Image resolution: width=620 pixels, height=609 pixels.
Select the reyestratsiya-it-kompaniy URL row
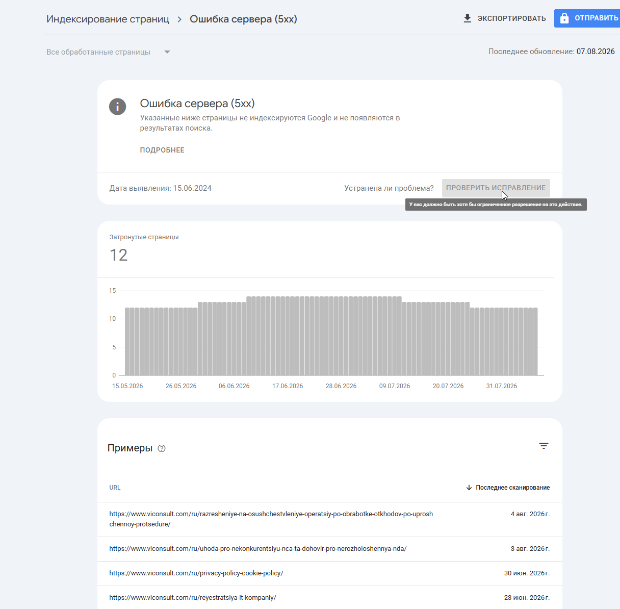[330, 598]
